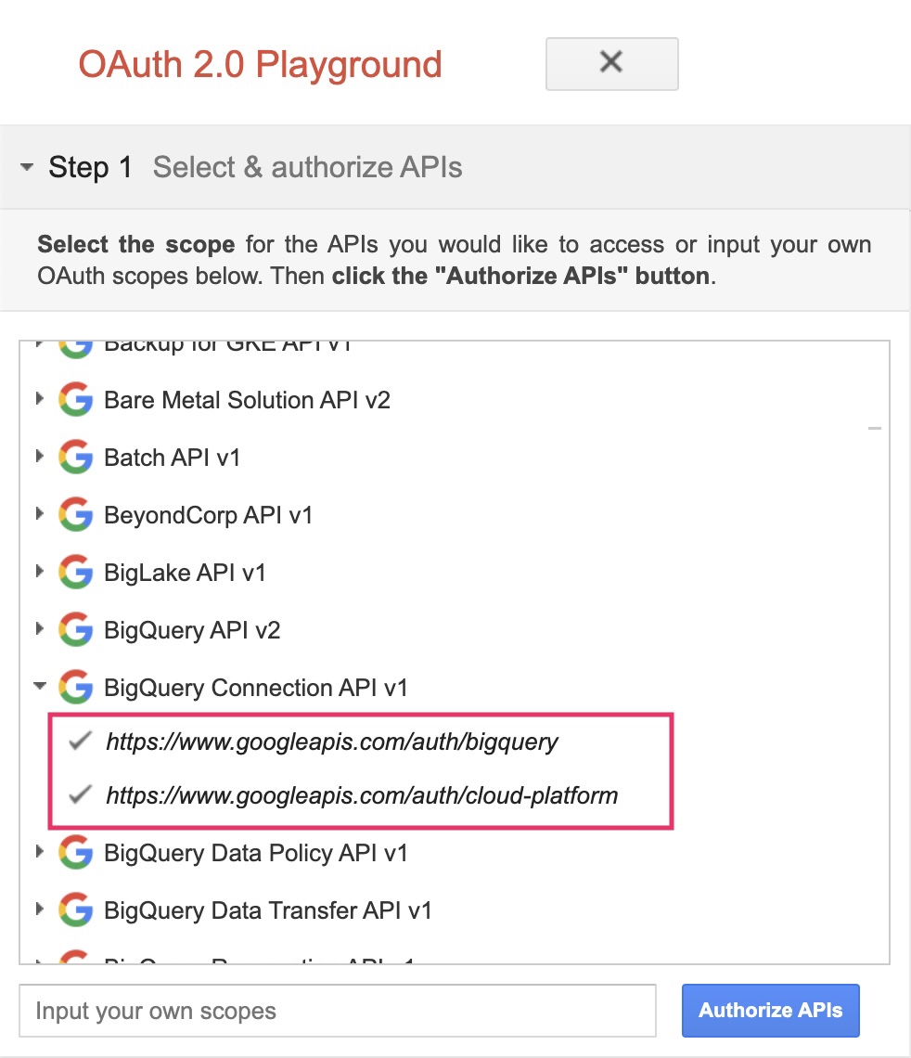Click the Google icon beside BigQuery API v2
The height and width of the screenshot is (1058, 911).
tap(75, 629)
